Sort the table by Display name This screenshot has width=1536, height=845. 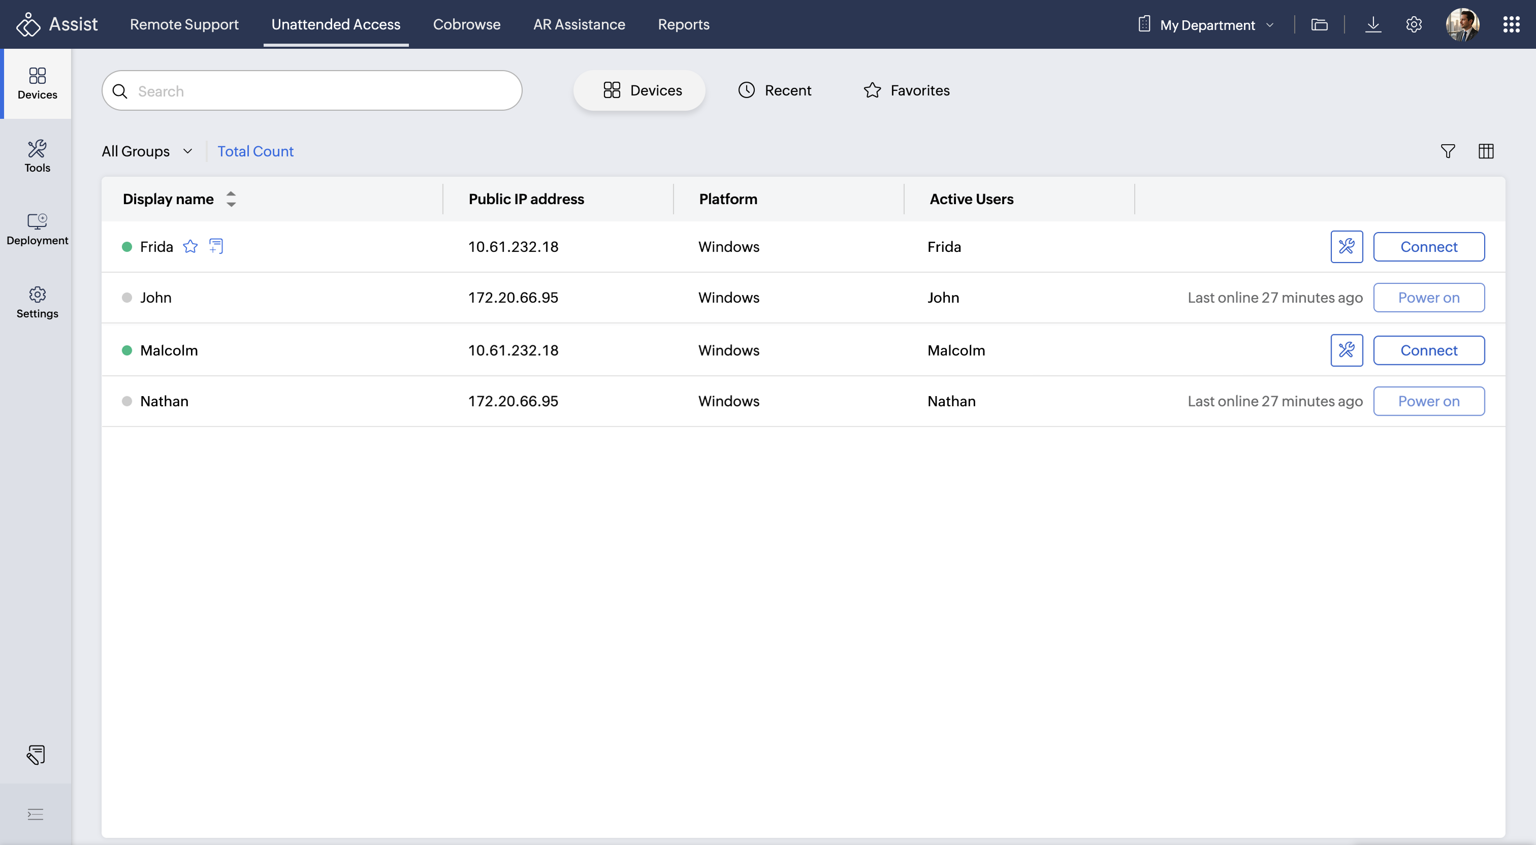click(x=231, y=199)
